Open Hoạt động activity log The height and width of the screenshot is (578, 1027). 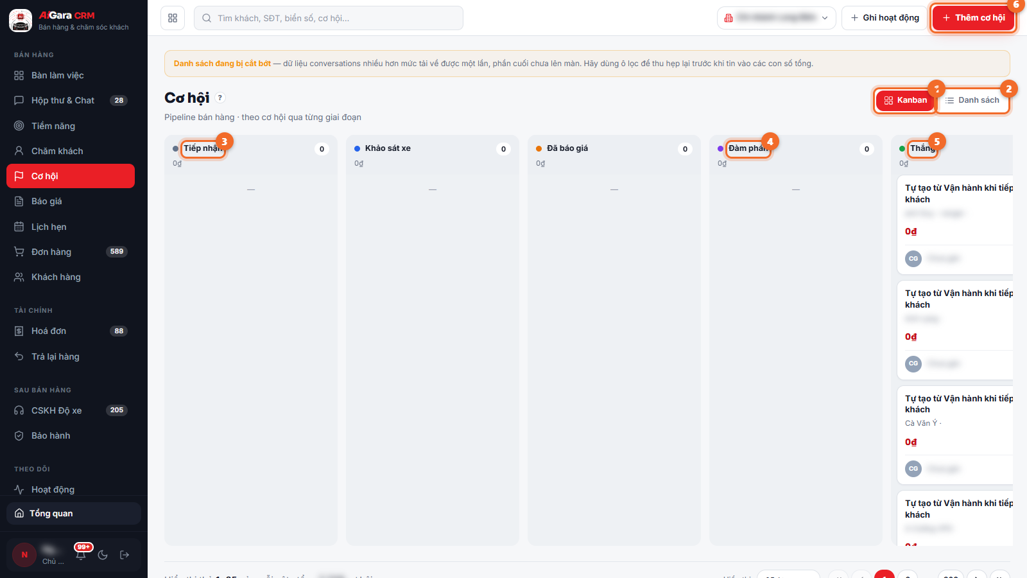71,489
